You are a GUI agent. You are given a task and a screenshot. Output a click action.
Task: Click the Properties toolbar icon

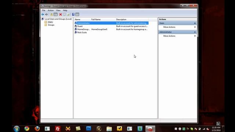(x=64, y=15)
